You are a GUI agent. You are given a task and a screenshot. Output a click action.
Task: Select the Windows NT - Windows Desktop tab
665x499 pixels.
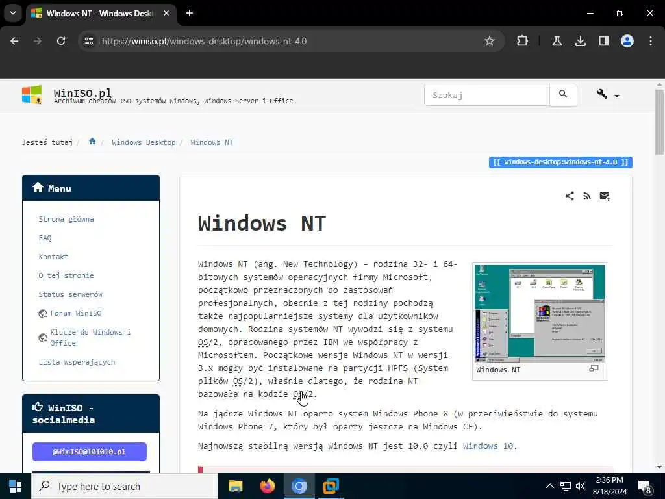pos(101,13)
